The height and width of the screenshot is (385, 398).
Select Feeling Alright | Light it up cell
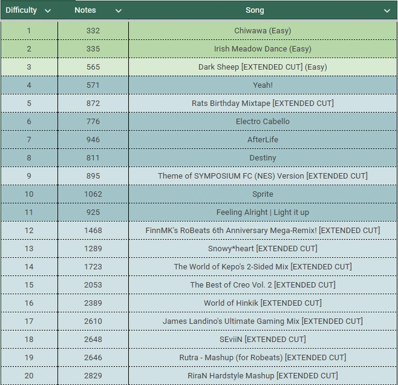click(263, 212)
